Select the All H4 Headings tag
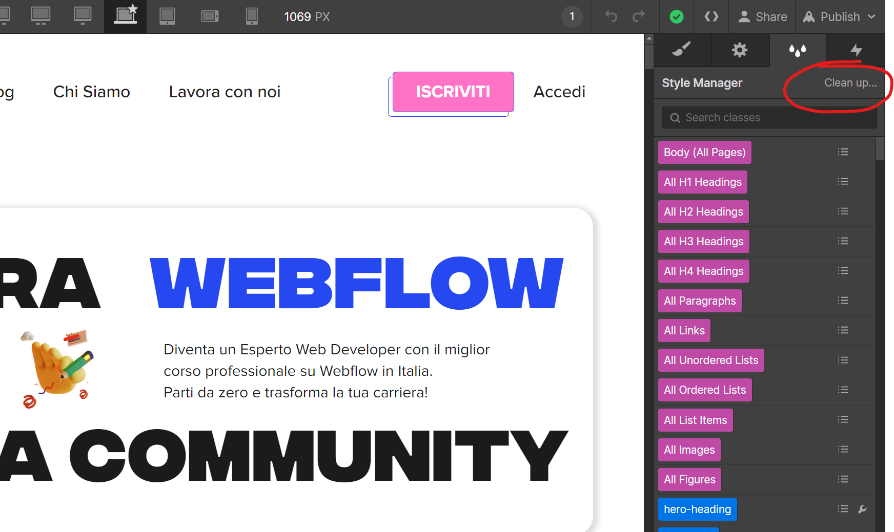Image resolution: width=894 pixels, height=532 pixels. coord(703,271)
